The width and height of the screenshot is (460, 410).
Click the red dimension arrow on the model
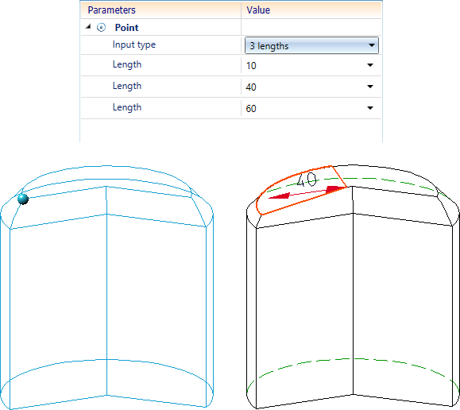coord(307,192)
